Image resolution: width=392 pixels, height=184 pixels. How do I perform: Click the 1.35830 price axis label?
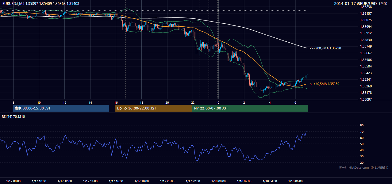tap(366, 40)
